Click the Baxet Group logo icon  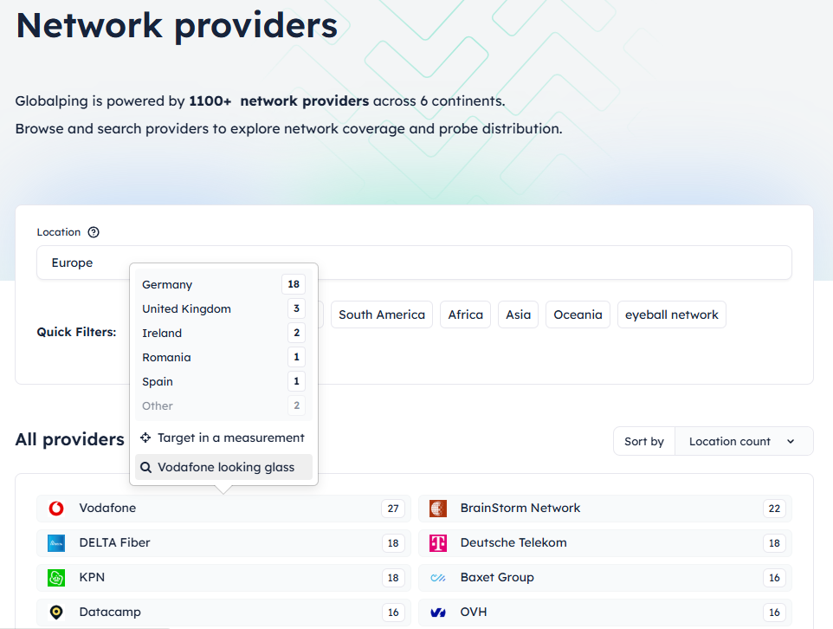(438, 577)
